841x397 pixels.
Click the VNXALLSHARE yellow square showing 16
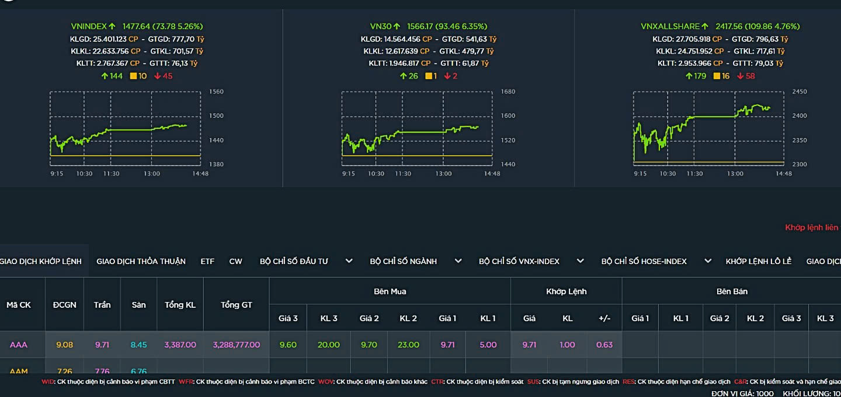(717, 76)
